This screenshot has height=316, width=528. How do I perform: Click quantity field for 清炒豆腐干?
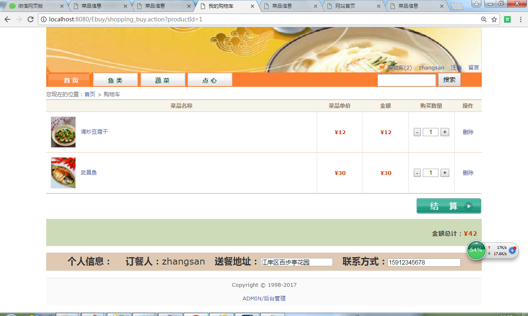(x=431, y=132)
